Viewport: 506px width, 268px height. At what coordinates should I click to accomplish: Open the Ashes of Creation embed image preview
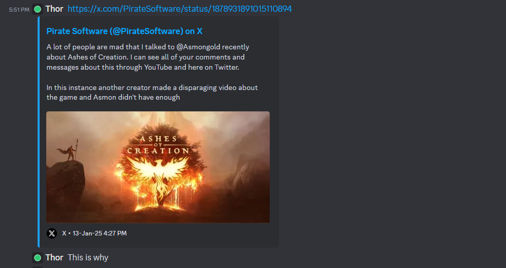(x=158, y=167)
